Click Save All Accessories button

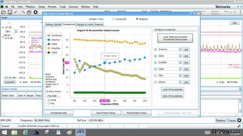(172, 96)
